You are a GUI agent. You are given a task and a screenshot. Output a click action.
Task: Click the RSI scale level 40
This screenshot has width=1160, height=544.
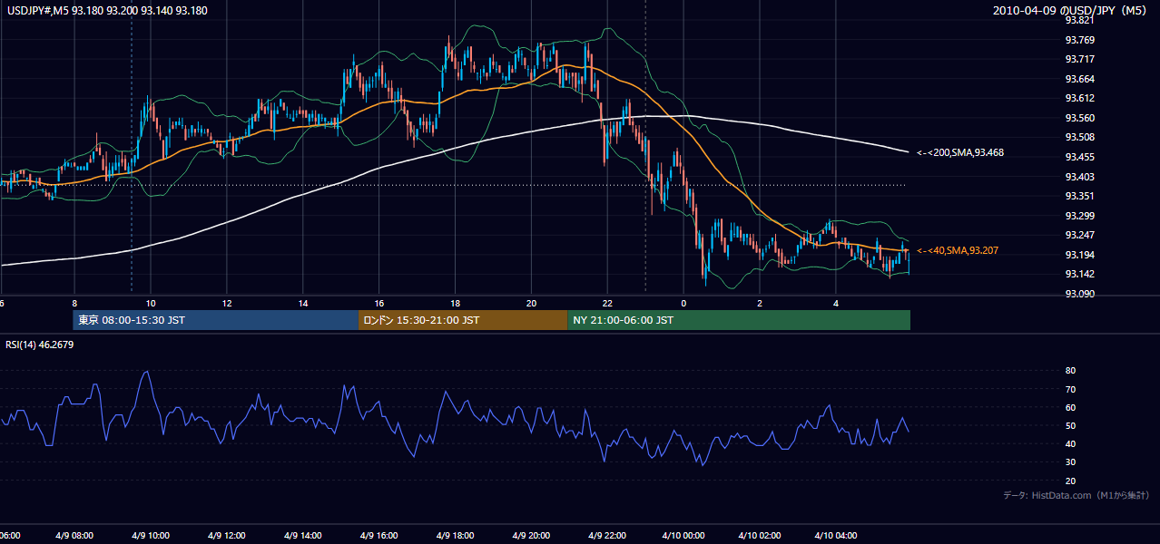(1071, 443)
